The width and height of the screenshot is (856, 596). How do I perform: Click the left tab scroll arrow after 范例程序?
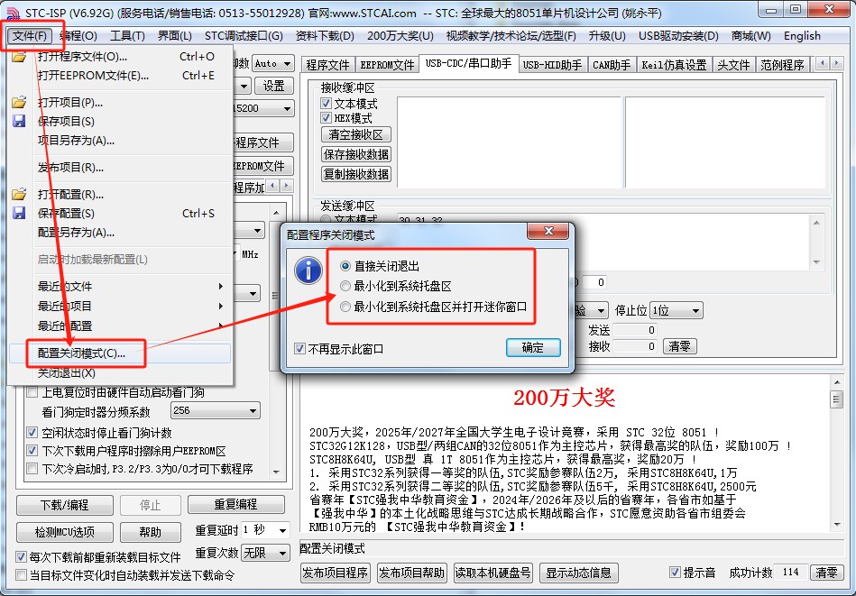(823, 64)
